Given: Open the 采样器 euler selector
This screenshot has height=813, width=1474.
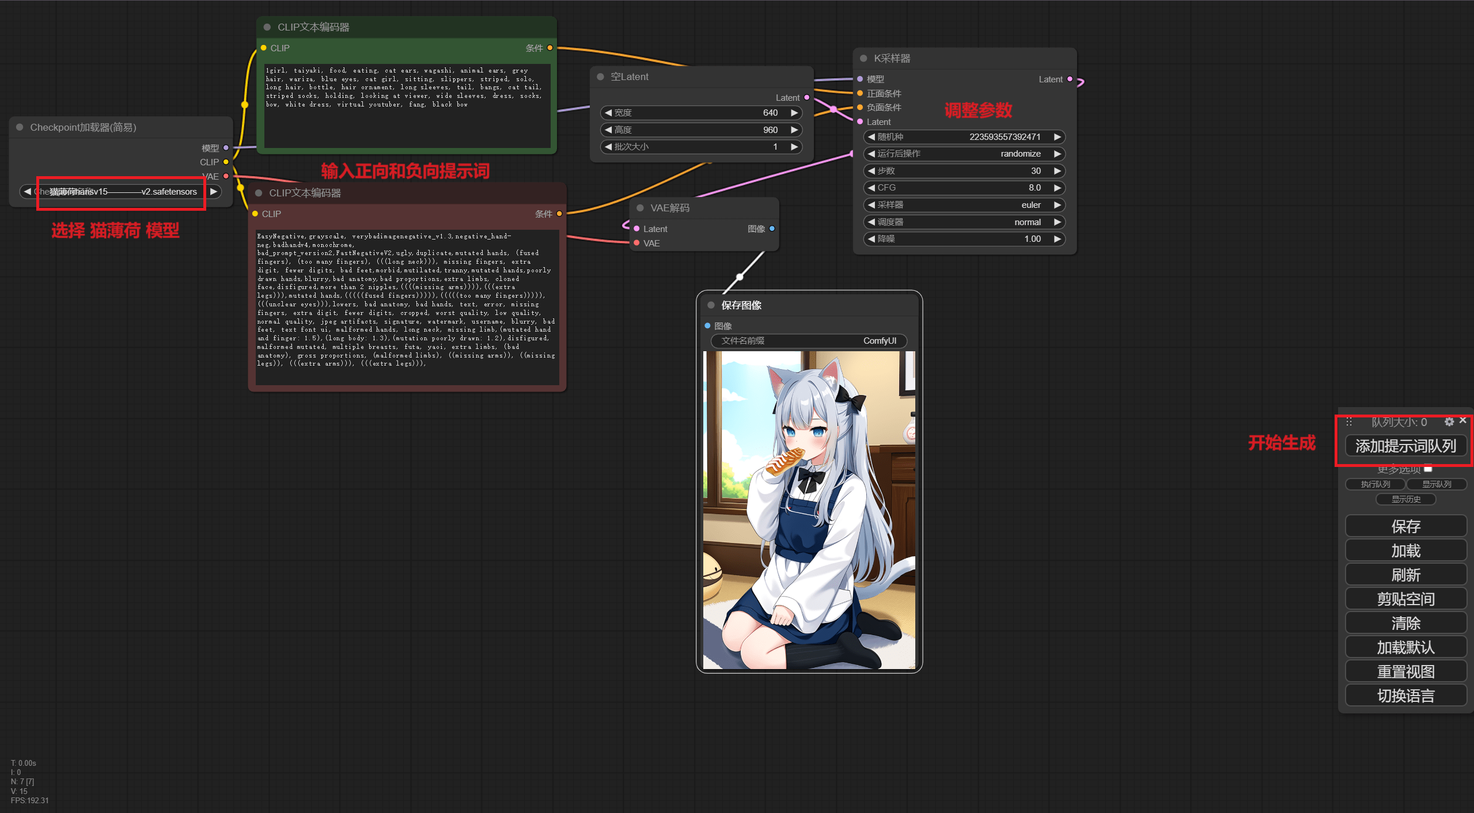Looking at the screenshot, I should (964, 205).
